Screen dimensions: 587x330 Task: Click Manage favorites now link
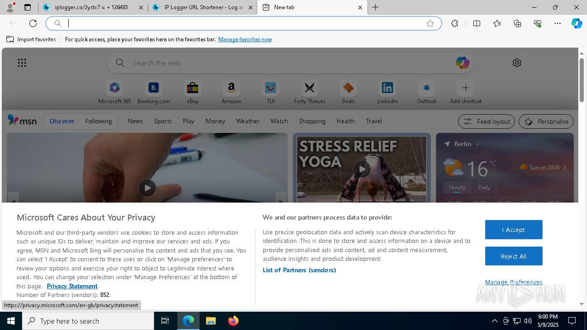click(245, 39)
